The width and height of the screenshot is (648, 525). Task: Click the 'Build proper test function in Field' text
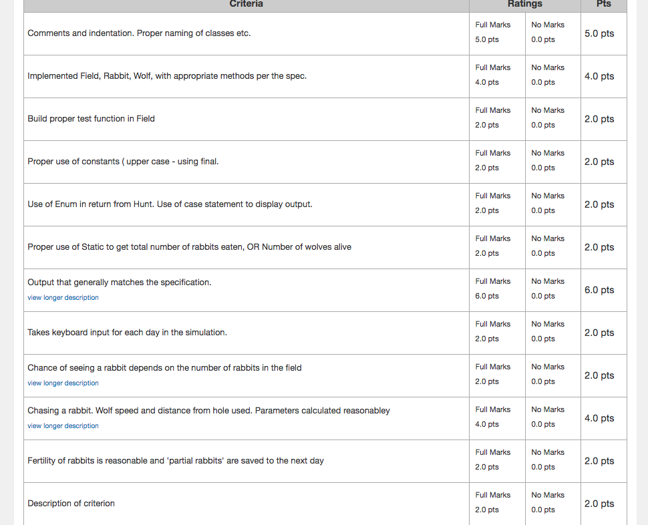click(x=91, y=118)
